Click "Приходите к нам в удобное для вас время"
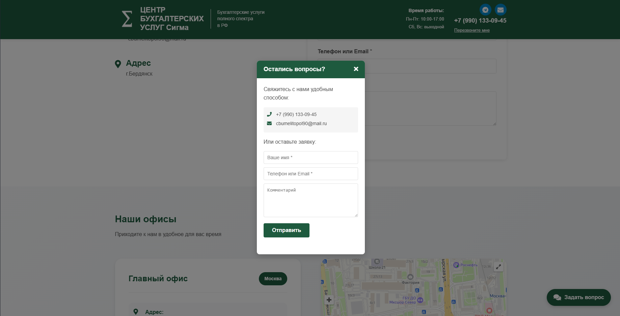 click(168, 234)
